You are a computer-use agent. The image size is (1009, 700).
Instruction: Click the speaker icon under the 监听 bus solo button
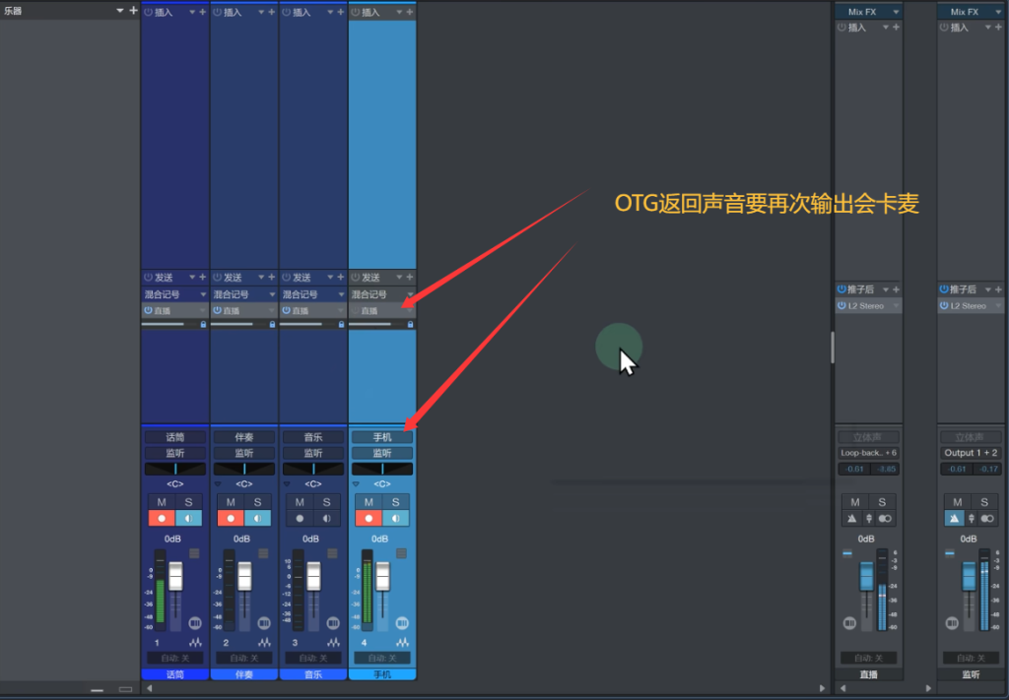click(989, 517)
